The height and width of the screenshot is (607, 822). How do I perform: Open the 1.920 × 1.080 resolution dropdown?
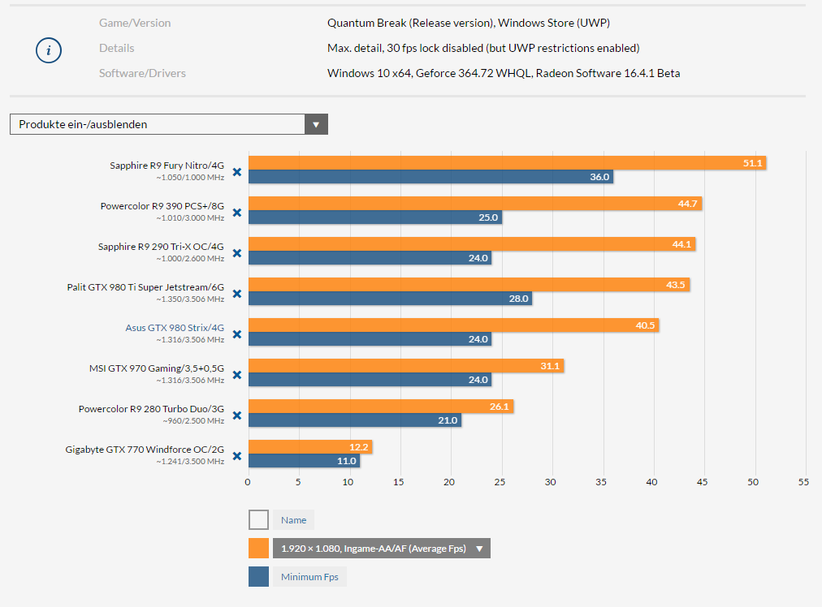coord(382,549)
